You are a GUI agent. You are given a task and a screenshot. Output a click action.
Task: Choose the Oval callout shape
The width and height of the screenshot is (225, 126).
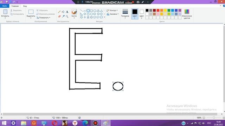click(x=98, y=17)
